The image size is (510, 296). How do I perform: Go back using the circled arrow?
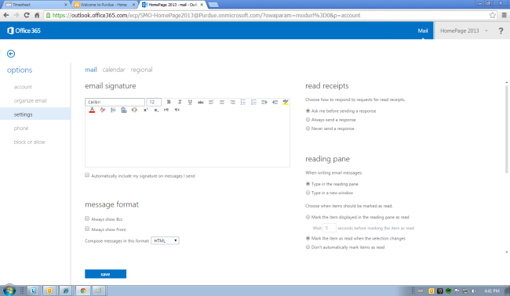click(x=11, y=53)
